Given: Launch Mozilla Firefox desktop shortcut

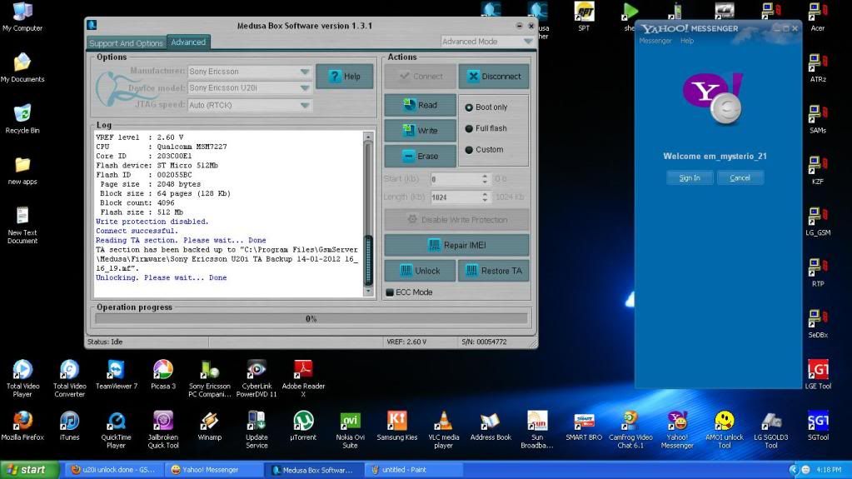Looking at the screenshot, I should pos(22,426).
